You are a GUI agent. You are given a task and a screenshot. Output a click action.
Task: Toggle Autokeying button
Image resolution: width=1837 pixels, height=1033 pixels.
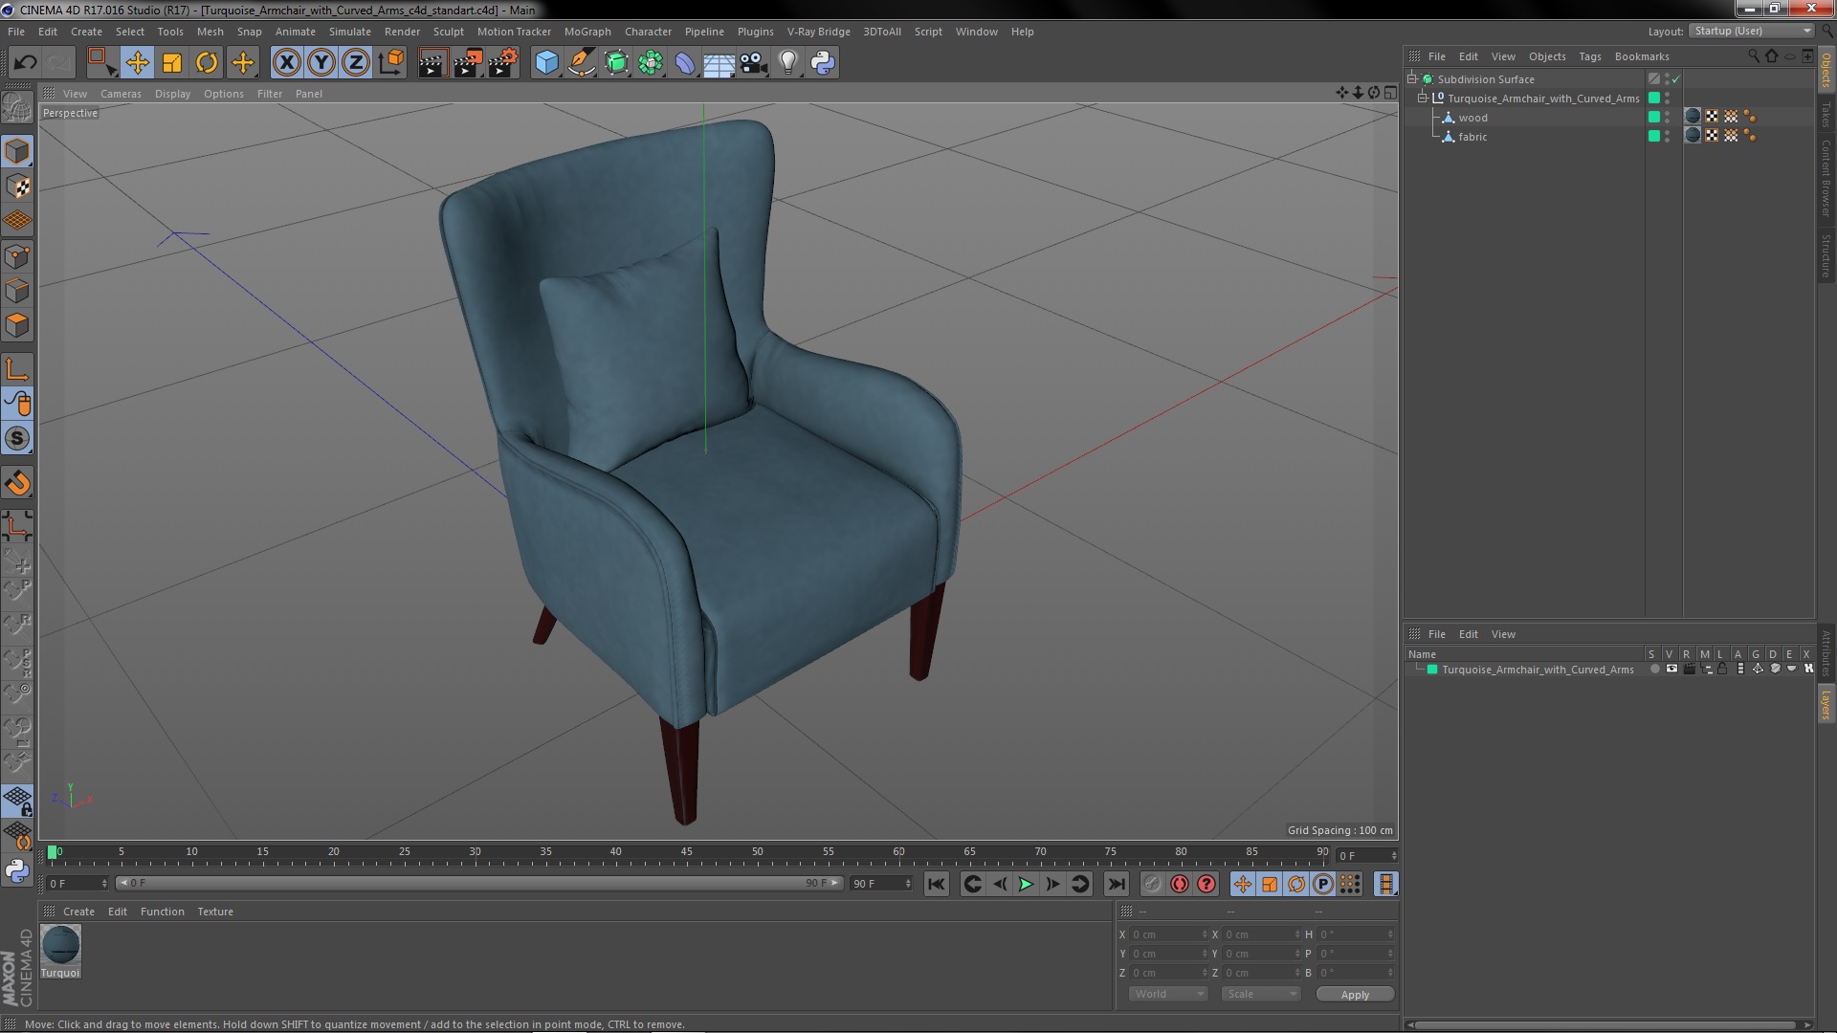point(1179,885)
